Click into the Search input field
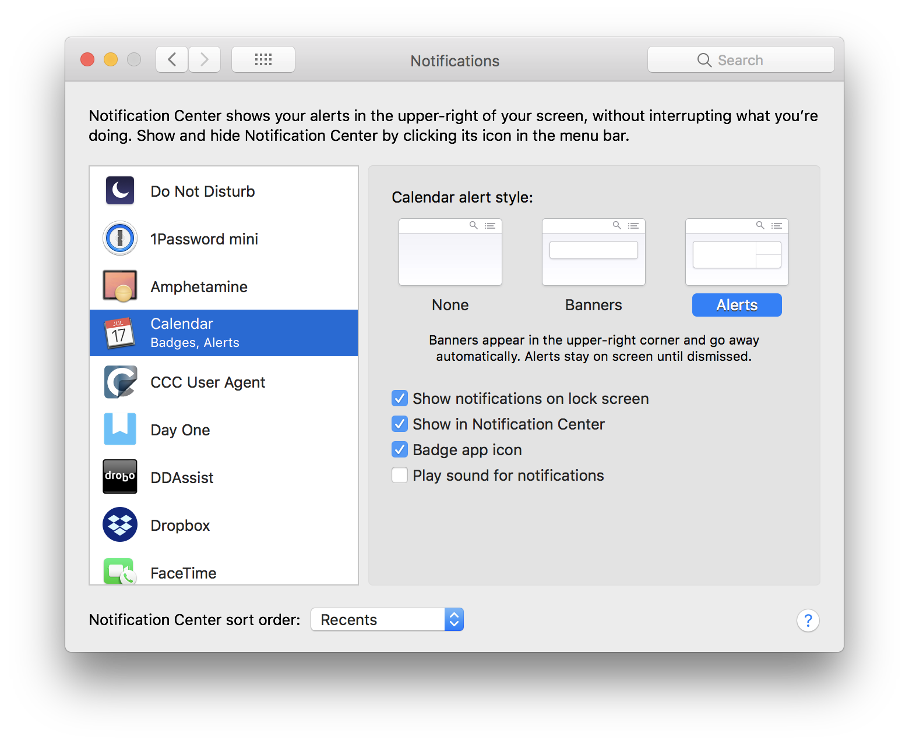 (741, 59)
